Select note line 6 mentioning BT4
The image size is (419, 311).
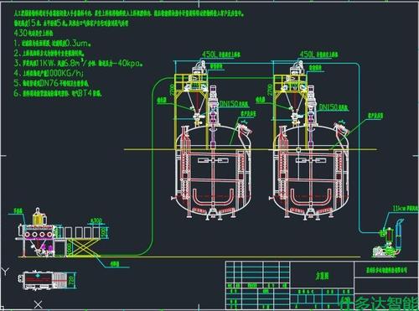pos(58,93)
